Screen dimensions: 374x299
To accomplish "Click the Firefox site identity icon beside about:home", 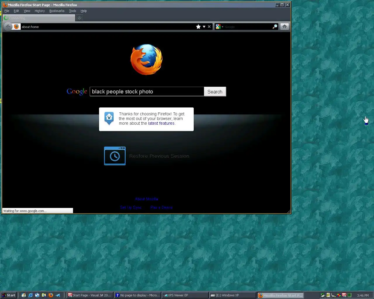I will pos(16,27).
